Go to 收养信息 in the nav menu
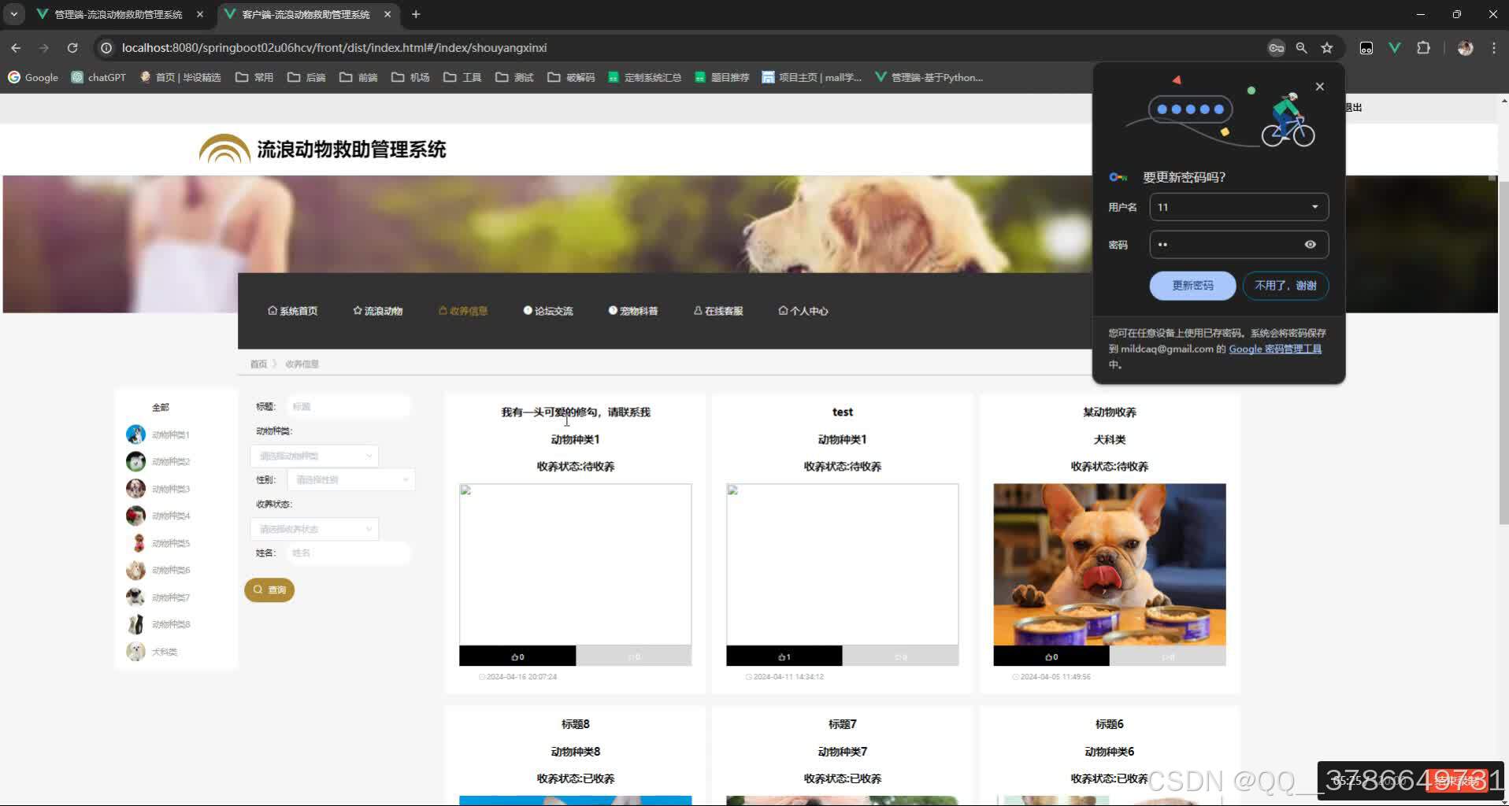1509x806 pixels. [463, 311]
